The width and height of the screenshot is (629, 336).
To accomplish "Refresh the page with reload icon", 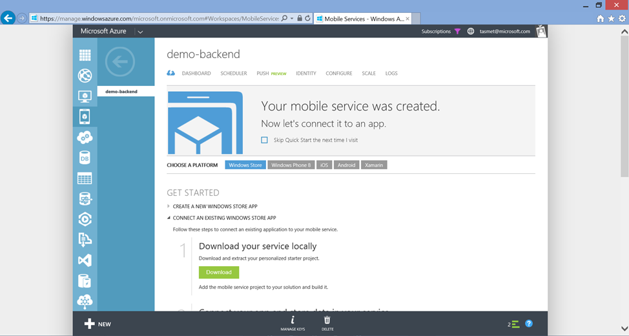I will pyautogui.click(x=307, y=19).
